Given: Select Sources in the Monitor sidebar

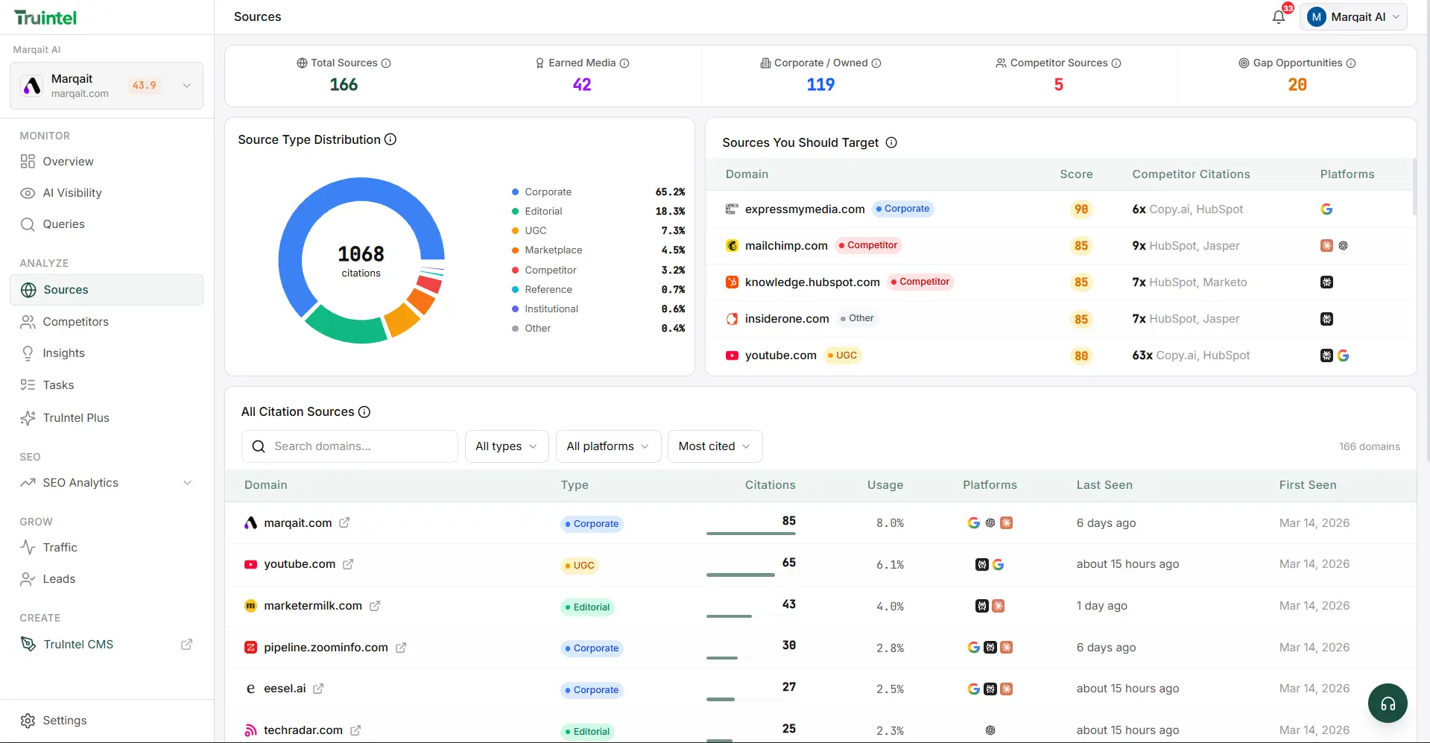Looking at the screenshot, I should pos(66,290).
